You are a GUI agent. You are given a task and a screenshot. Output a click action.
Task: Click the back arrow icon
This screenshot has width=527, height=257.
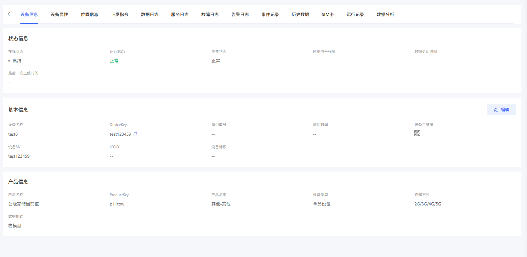(9, 14)
